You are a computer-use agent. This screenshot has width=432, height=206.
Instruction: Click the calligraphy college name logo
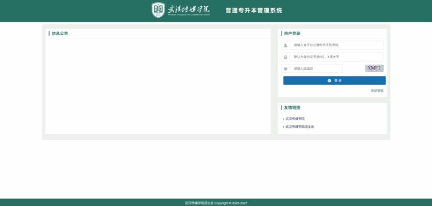point(189,10)
